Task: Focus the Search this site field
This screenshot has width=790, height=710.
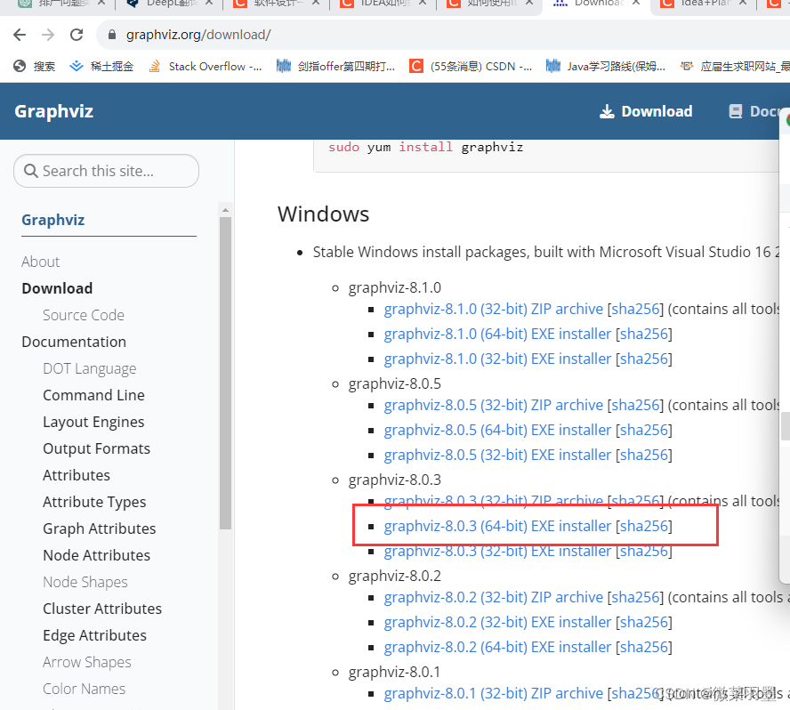Action: (x=106, y=171)
